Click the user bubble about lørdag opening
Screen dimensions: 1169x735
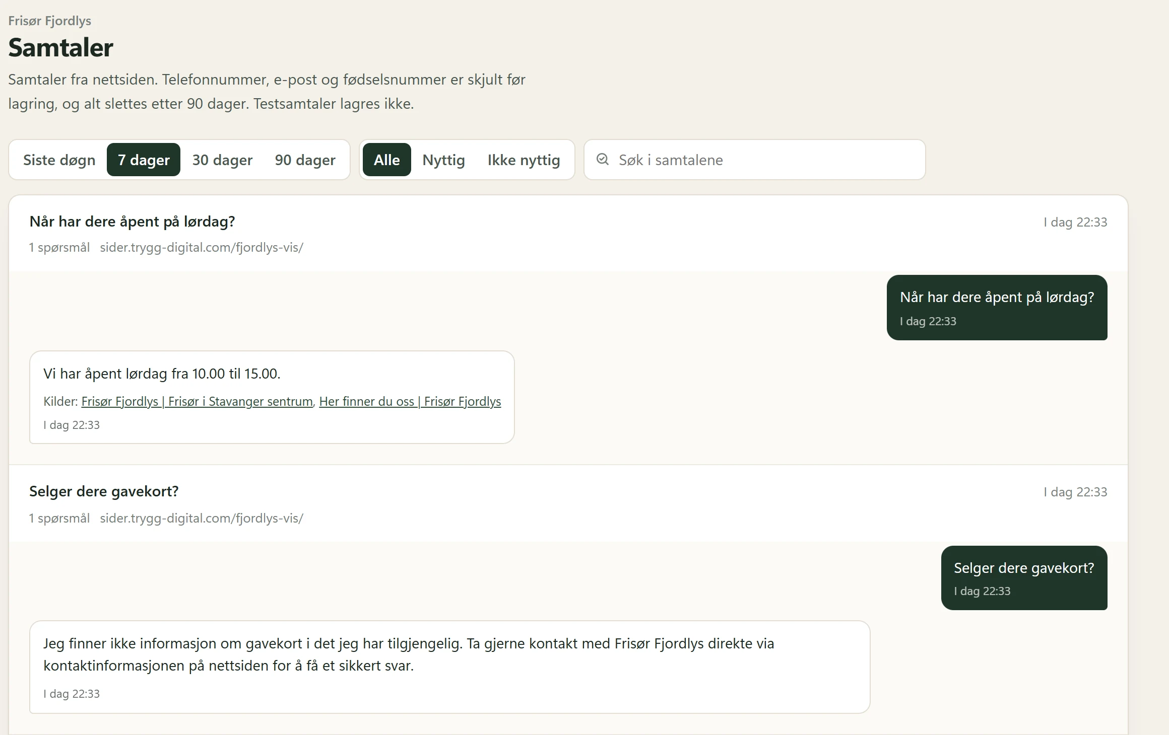pyautogui.click(x=997, y=308)
